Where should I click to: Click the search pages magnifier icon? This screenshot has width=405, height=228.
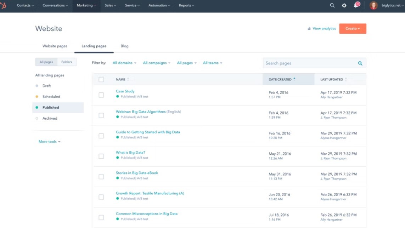360,63
